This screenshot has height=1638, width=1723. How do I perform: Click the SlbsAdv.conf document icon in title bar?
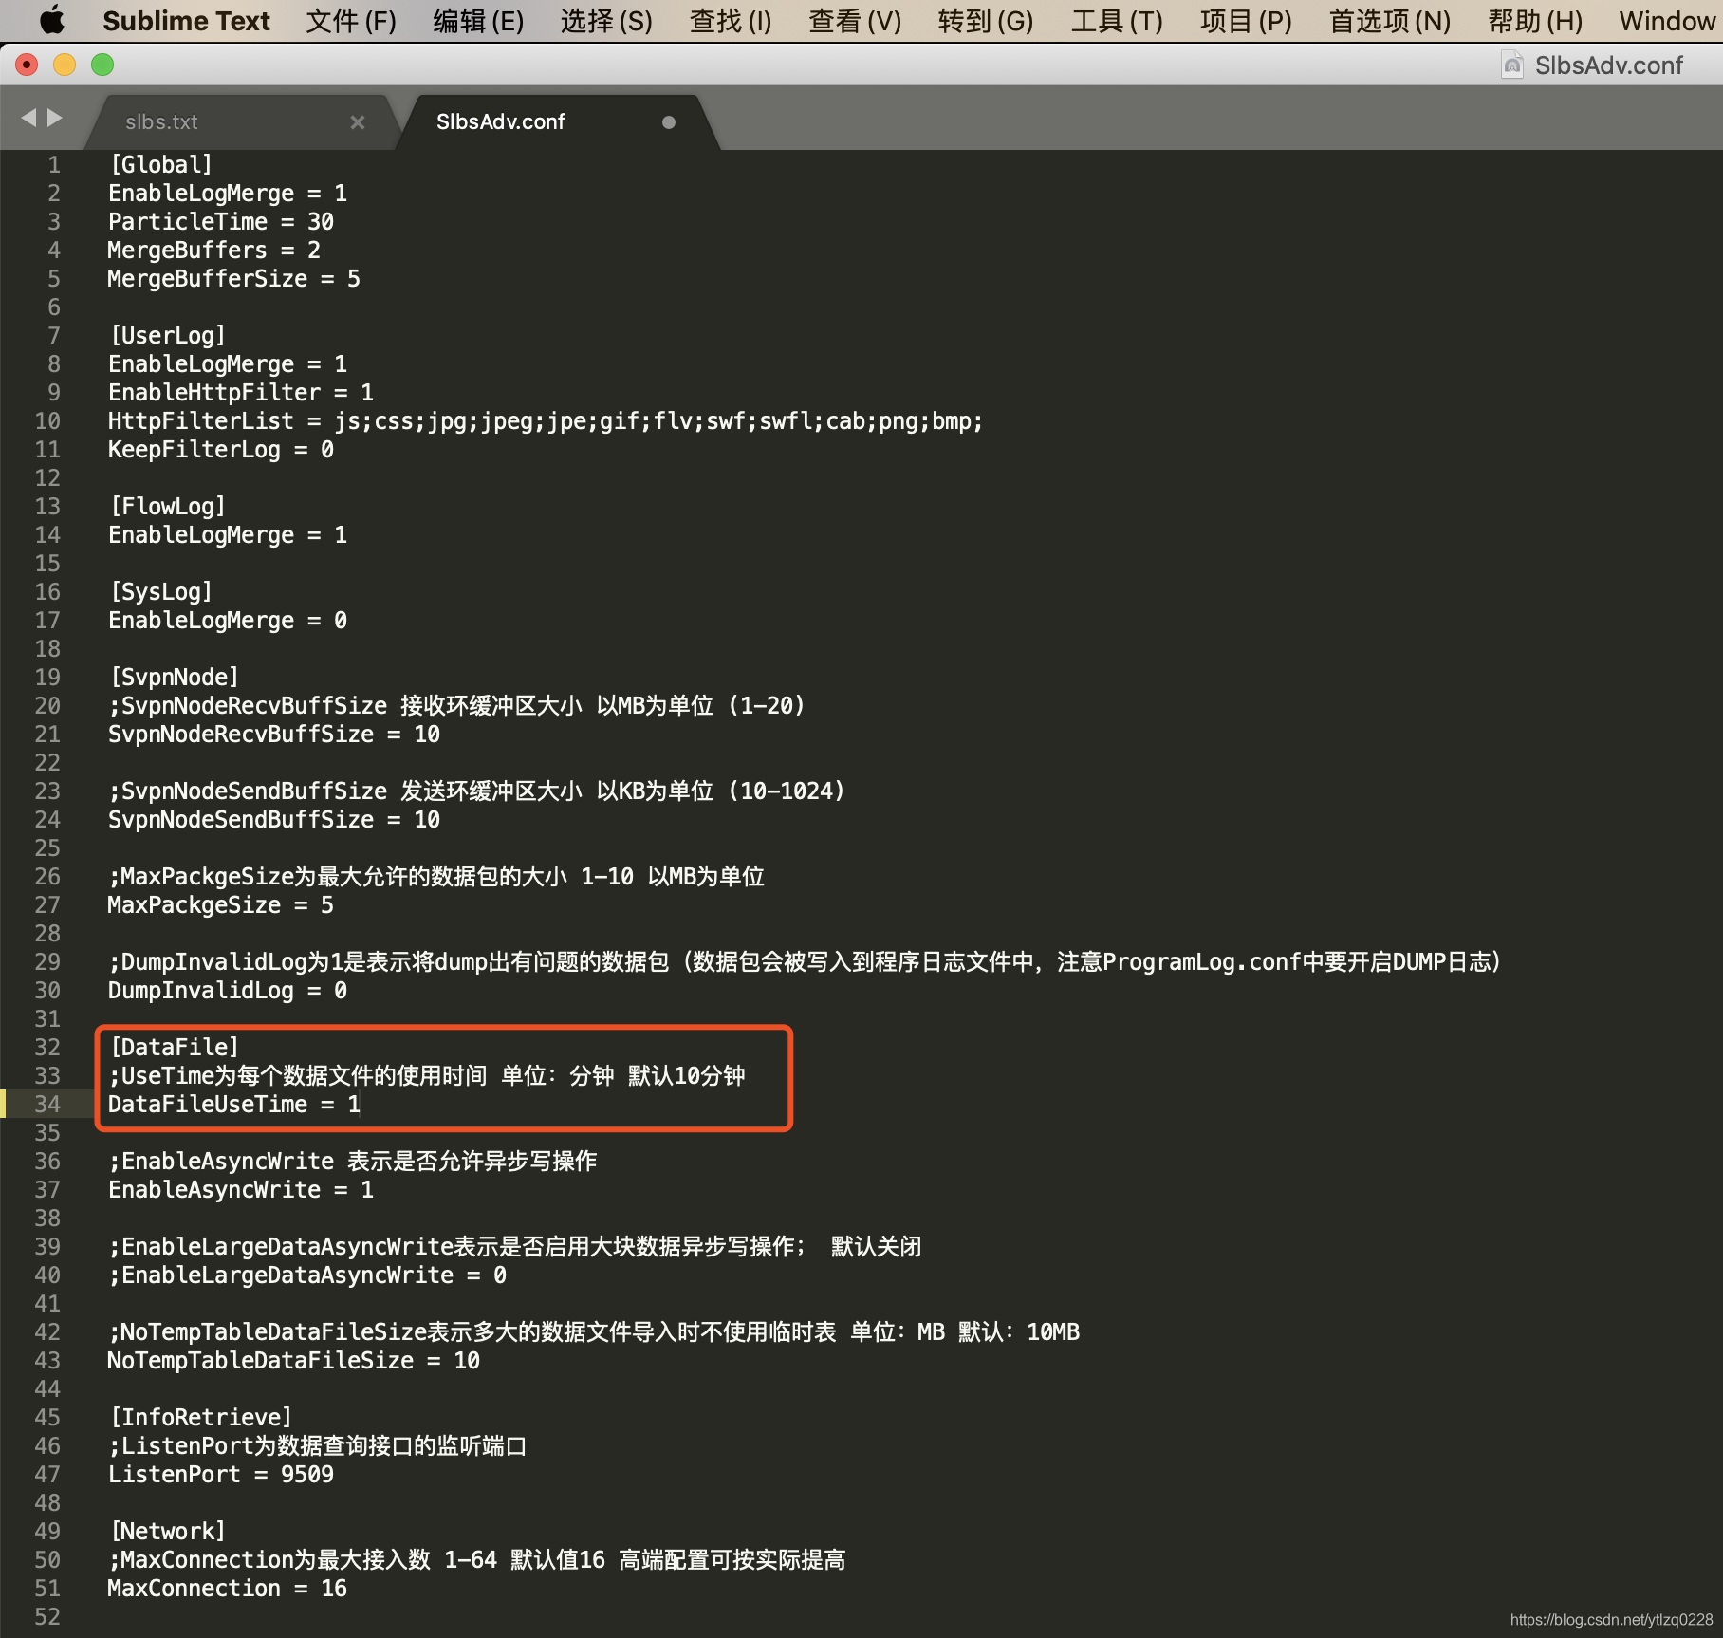coord(1512,65)
